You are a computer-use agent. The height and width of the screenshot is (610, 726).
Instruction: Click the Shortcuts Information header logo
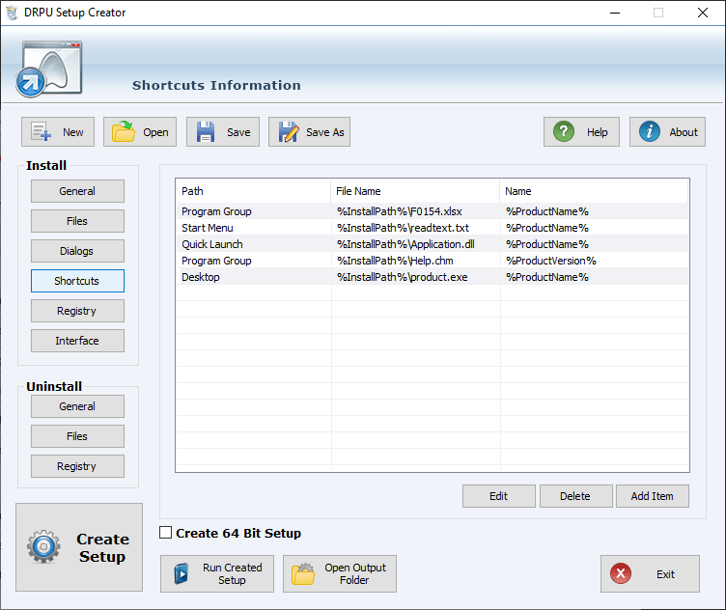[49, 69]
